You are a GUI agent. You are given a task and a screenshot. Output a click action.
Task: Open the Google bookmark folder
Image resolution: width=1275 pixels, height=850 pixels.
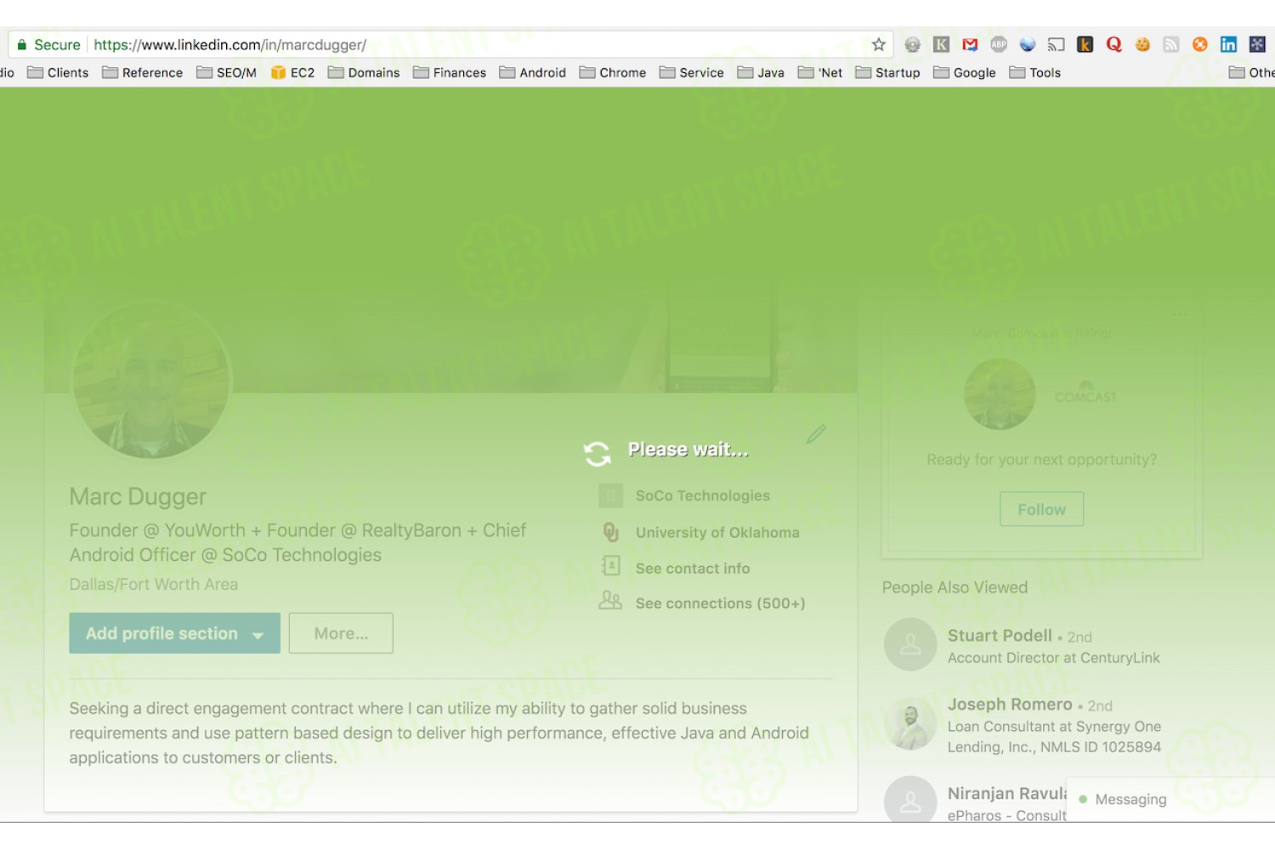coord(964,72)
